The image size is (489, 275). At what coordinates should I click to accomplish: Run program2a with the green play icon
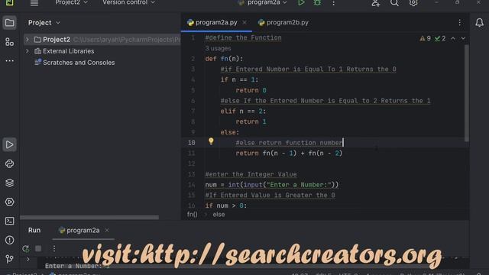[x=301, y=3]
